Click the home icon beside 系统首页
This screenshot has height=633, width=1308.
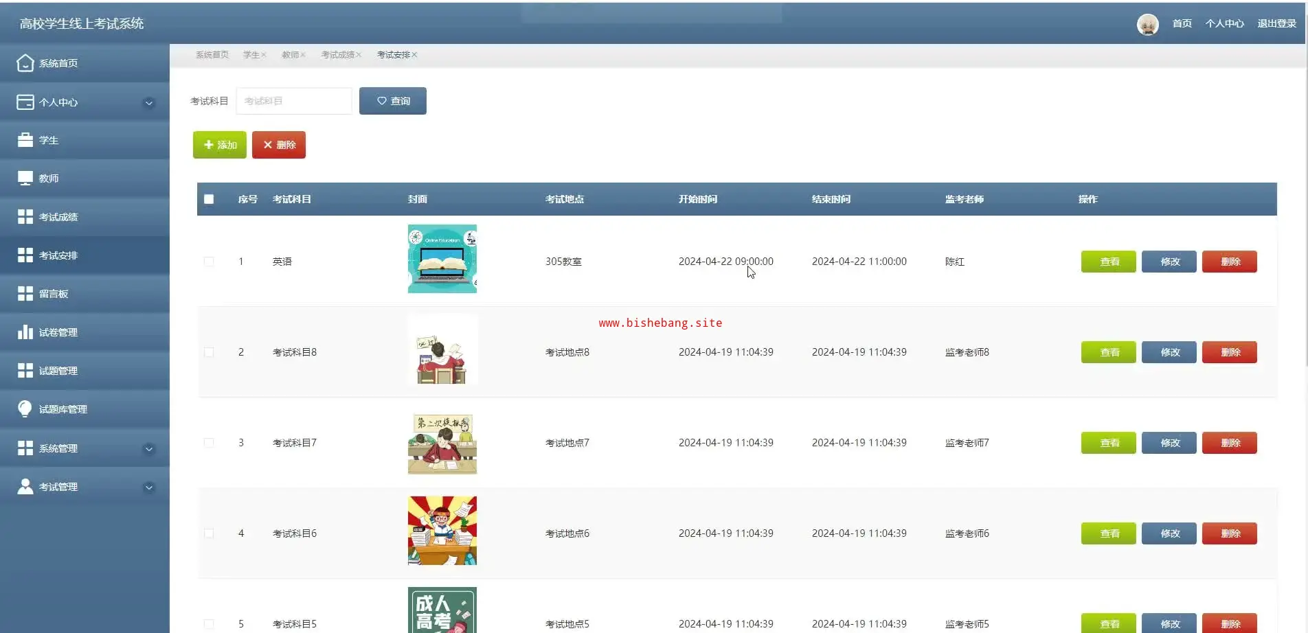tap(25, 63)
